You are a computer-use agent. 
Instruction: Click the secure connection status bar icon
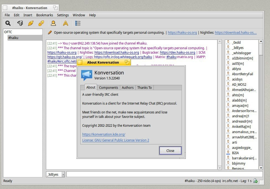coord(255,181)
